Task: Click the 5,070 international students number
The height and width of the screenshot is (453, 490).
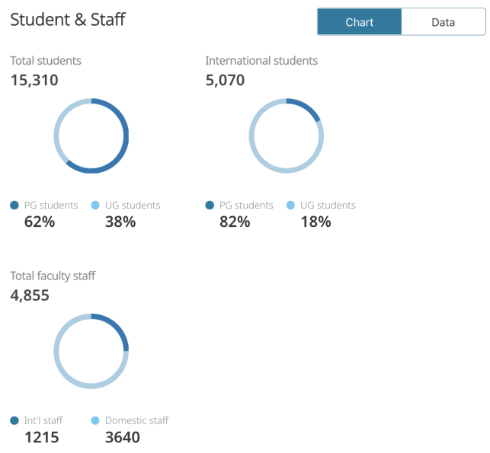Action: 225,80
